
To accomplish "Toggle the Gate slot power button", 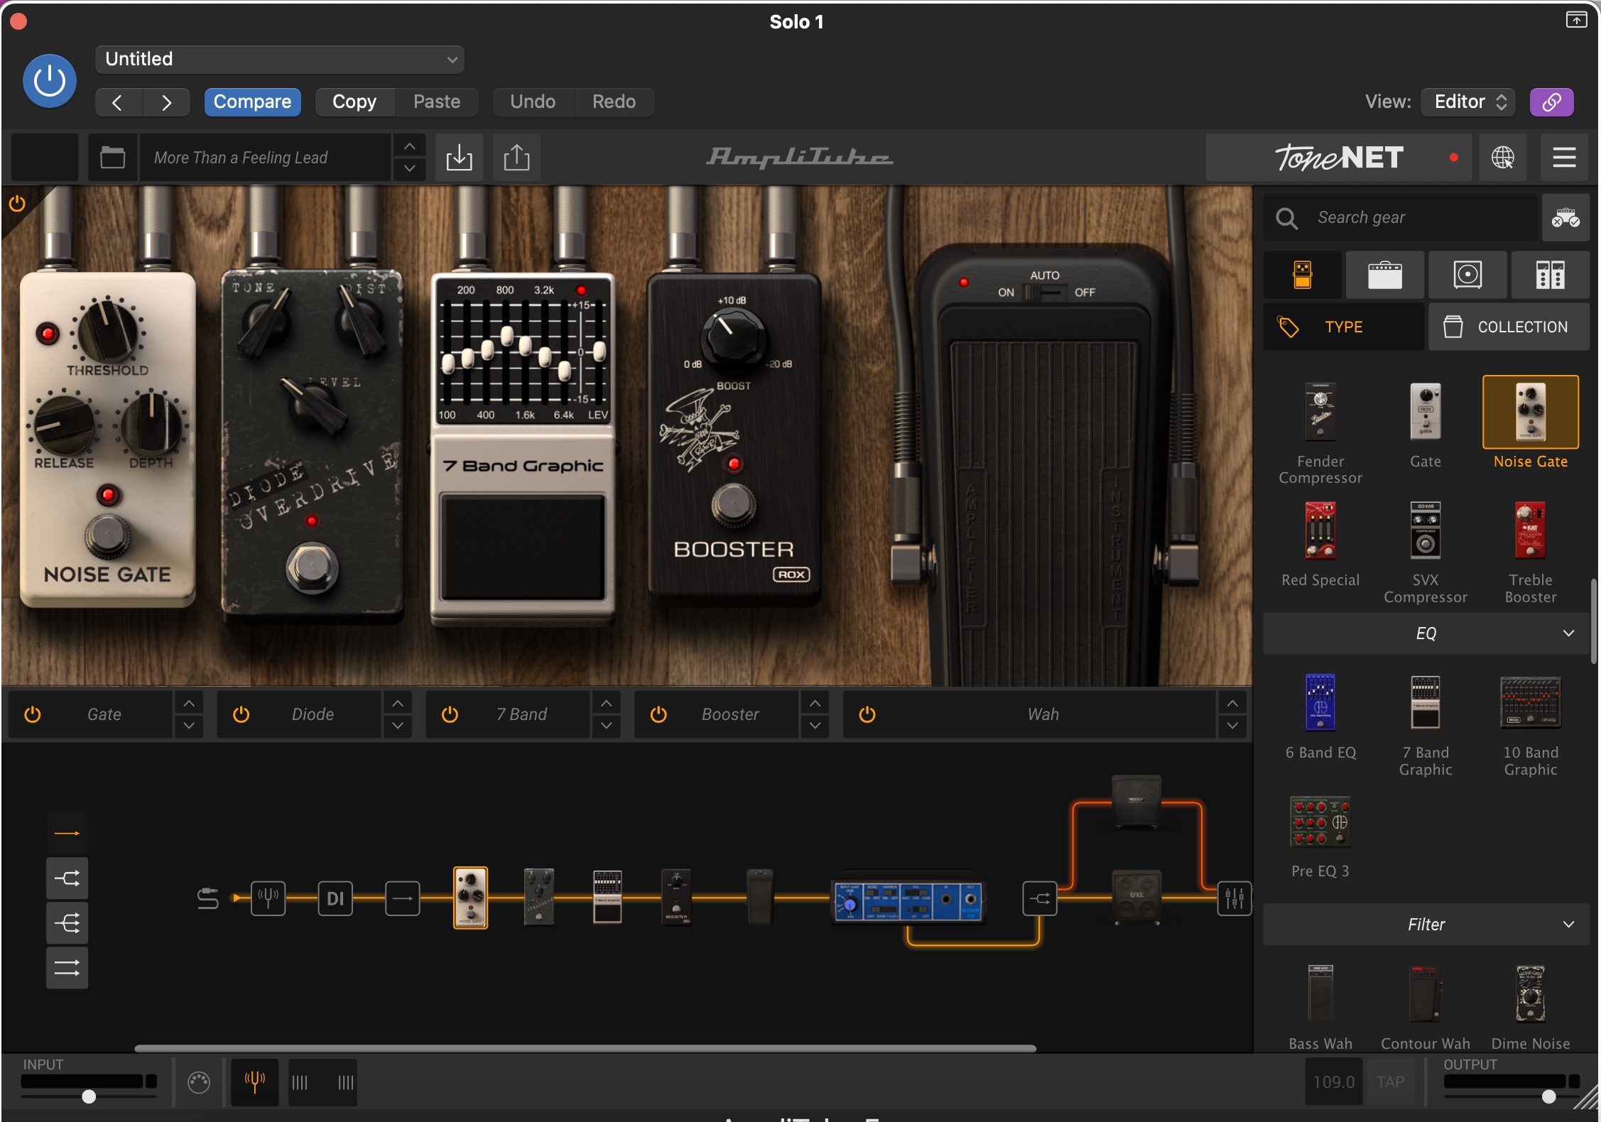I will click(33, 714).
